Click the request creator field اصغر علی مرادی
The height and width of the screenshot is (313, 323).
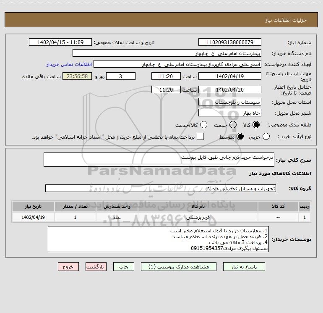click(x=177, y=64)
